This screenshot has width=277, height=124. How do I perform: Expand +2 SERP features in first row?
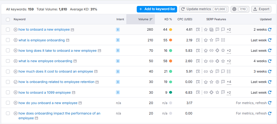tap(229, 30)
